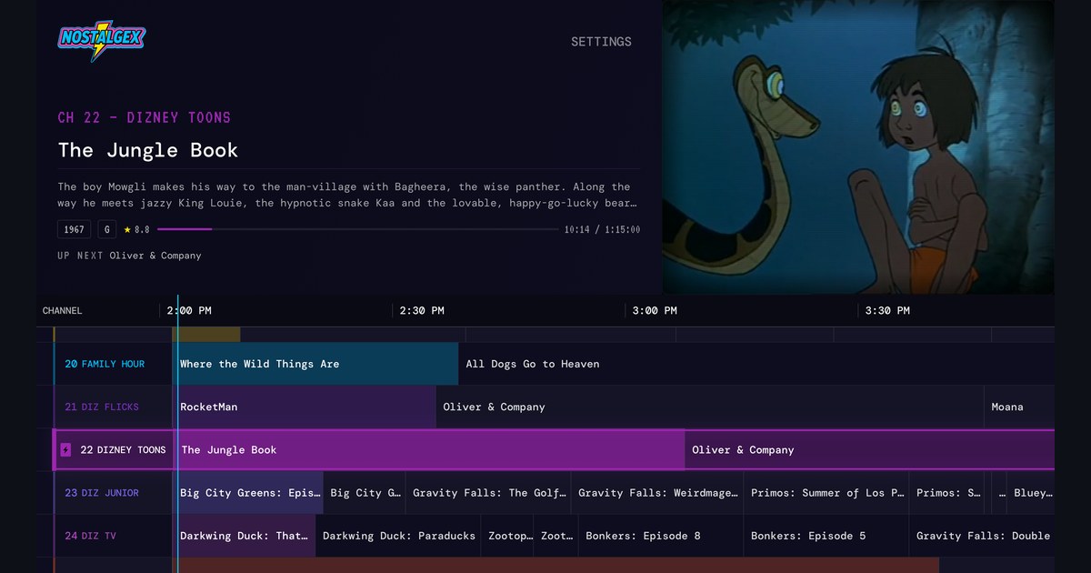
Task: Click the Jungle Book video preview
Action: [x=858, y=146]
